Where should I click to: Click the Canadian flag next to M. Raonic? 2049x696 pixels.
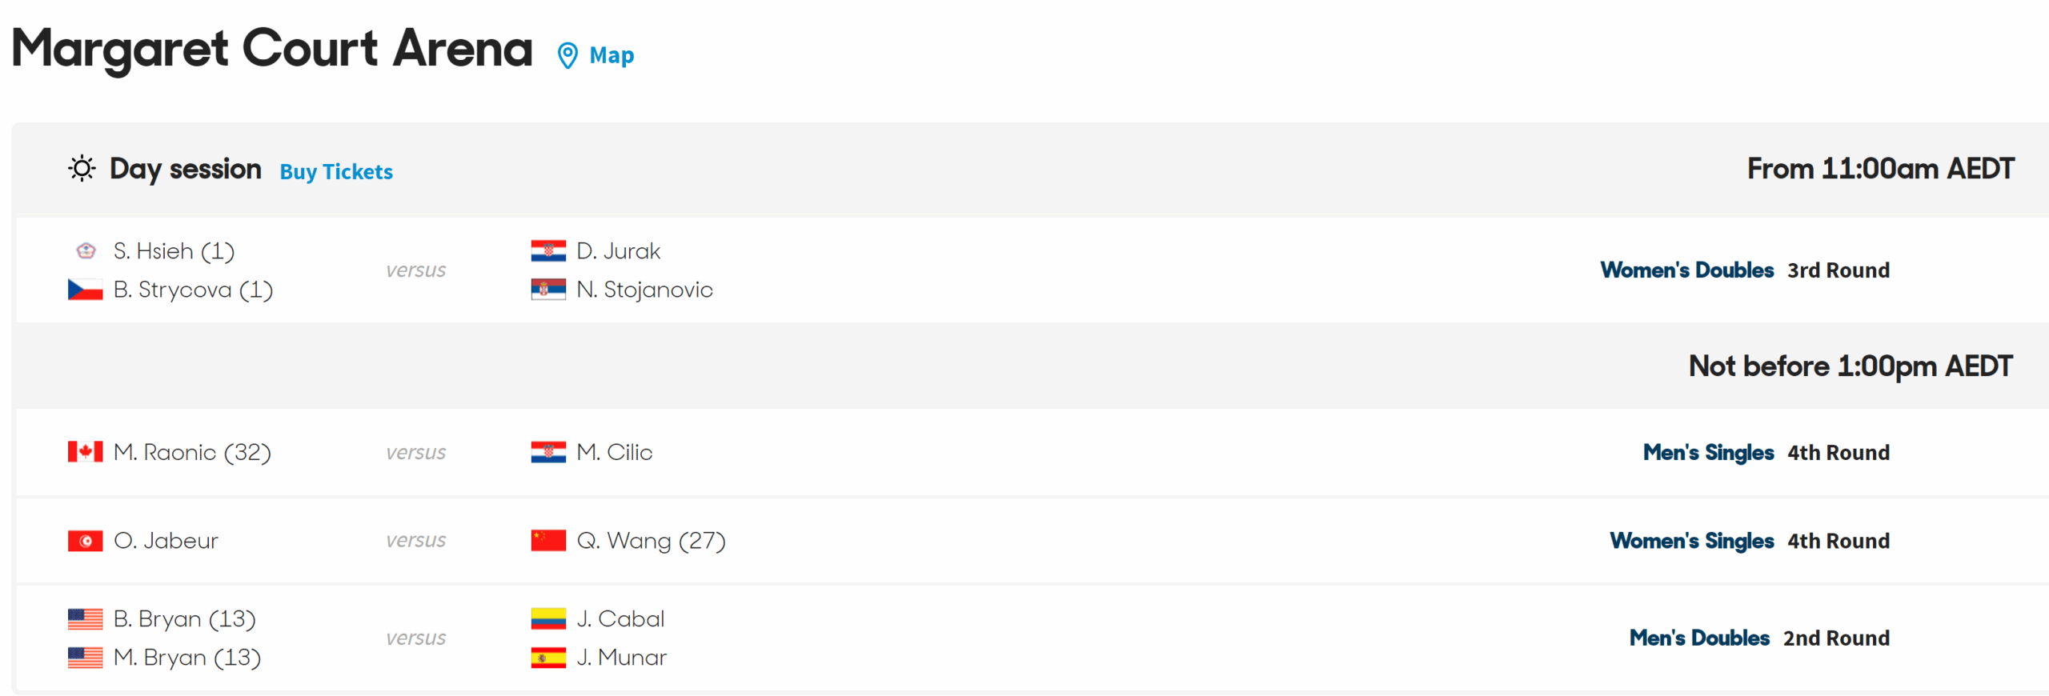(x=85, y=452)
